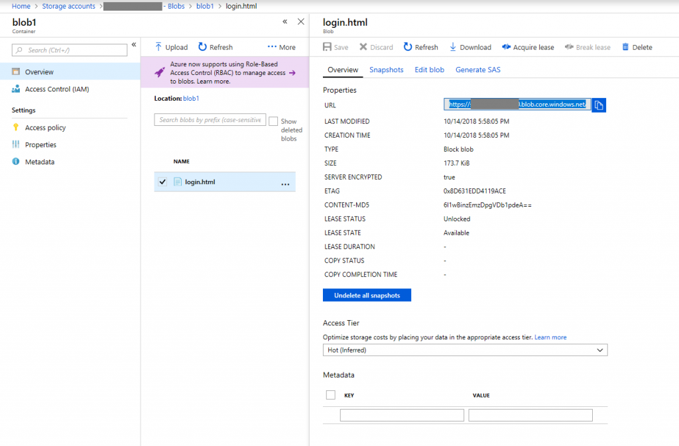Click the blob1 Location link
The width and height of the screenshot is (679, 446).
click(191, 98)
